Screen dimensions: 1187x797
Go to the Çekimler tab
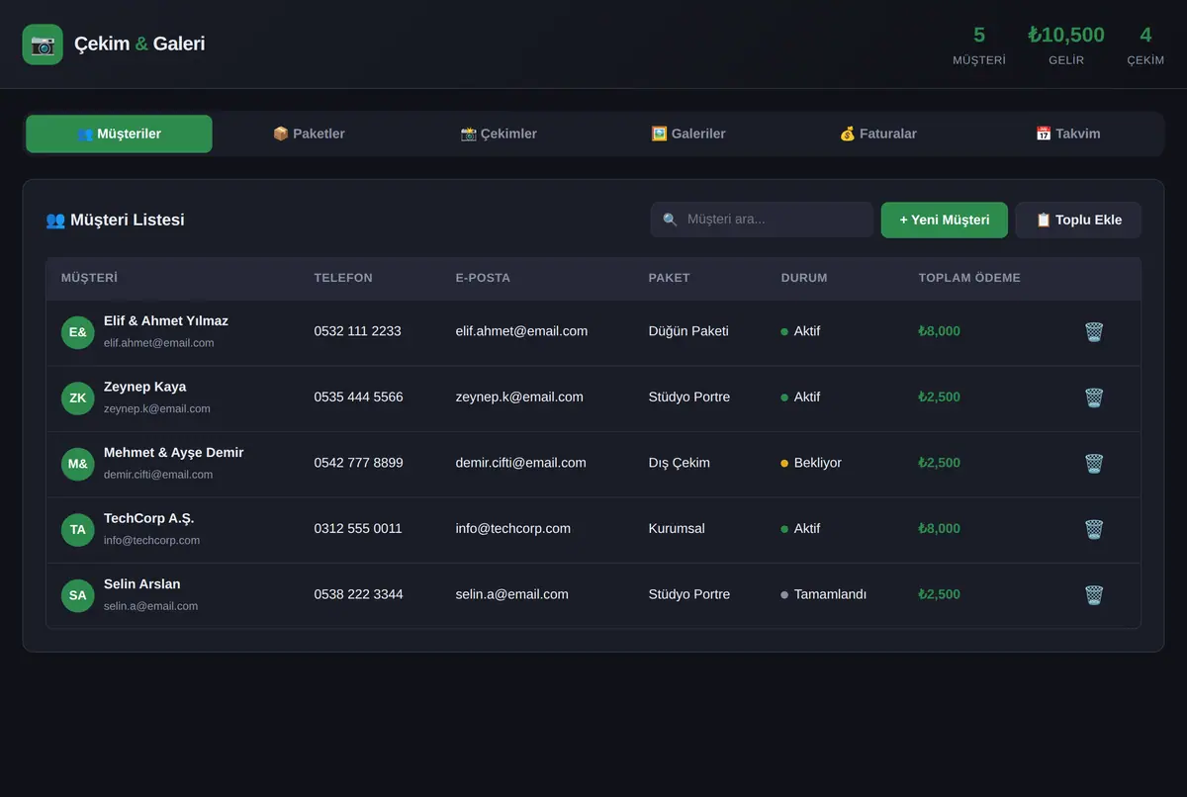coord(499,133)
